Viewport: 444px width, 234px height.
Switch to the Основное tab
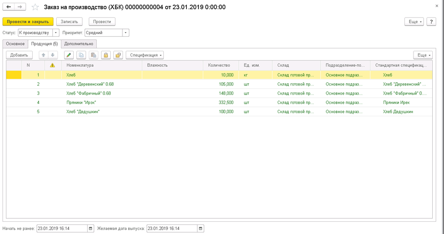[16, 44]
